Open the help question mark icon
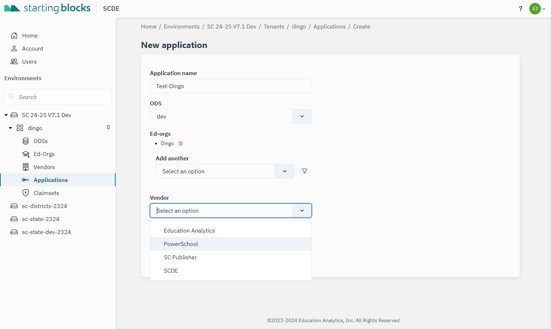This screenshot has height=329, width=551. (x=520, y=9)
